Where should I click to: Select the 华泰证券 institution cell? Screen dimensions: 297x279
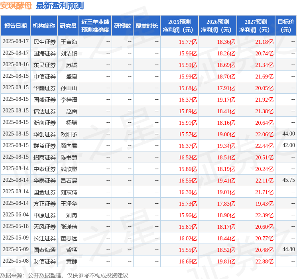45,181
